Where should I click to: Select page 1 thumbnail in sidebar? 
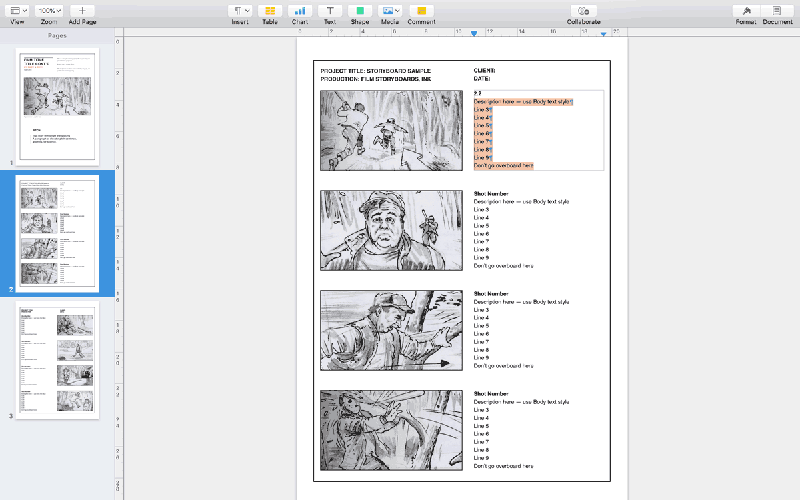tap(57, 107)
